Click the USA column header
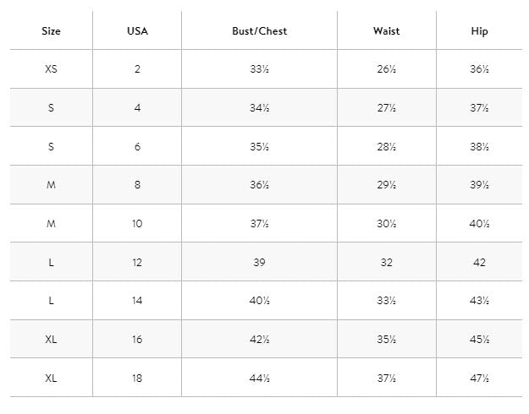 (137, 31)
